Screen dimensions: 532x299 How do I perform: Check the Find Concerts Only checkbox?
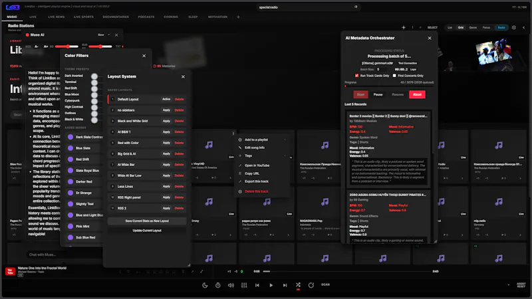tap(394, 76)
